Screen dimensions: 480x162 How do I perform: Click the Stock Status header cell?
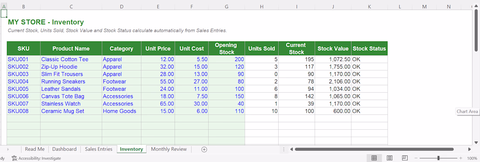pyautogui.click(x=370, y=48)
